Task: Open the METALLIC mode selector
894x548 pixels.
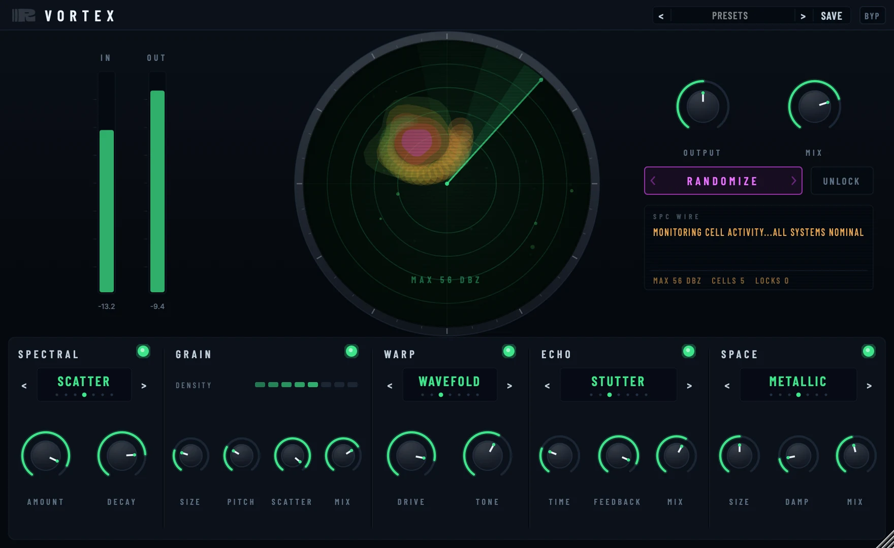Action: 798,384
